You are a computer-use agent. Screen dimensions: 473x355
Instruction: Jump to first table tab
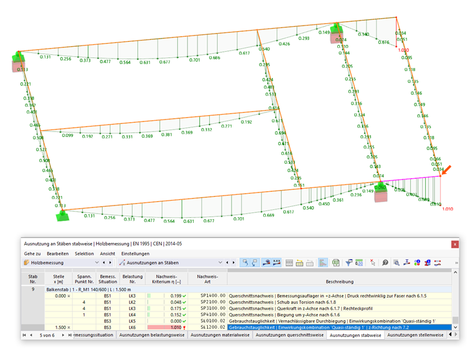coord(24,335)
